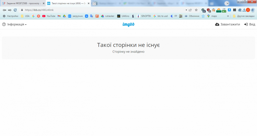Open the orange profile avatar
Screen dimensions: 257x136
tap(248, 10)
